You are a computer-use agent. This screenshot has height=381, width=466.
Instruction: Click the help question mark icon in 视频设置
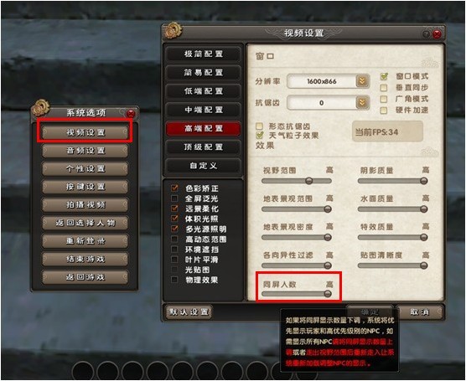(x=427, y=34)
